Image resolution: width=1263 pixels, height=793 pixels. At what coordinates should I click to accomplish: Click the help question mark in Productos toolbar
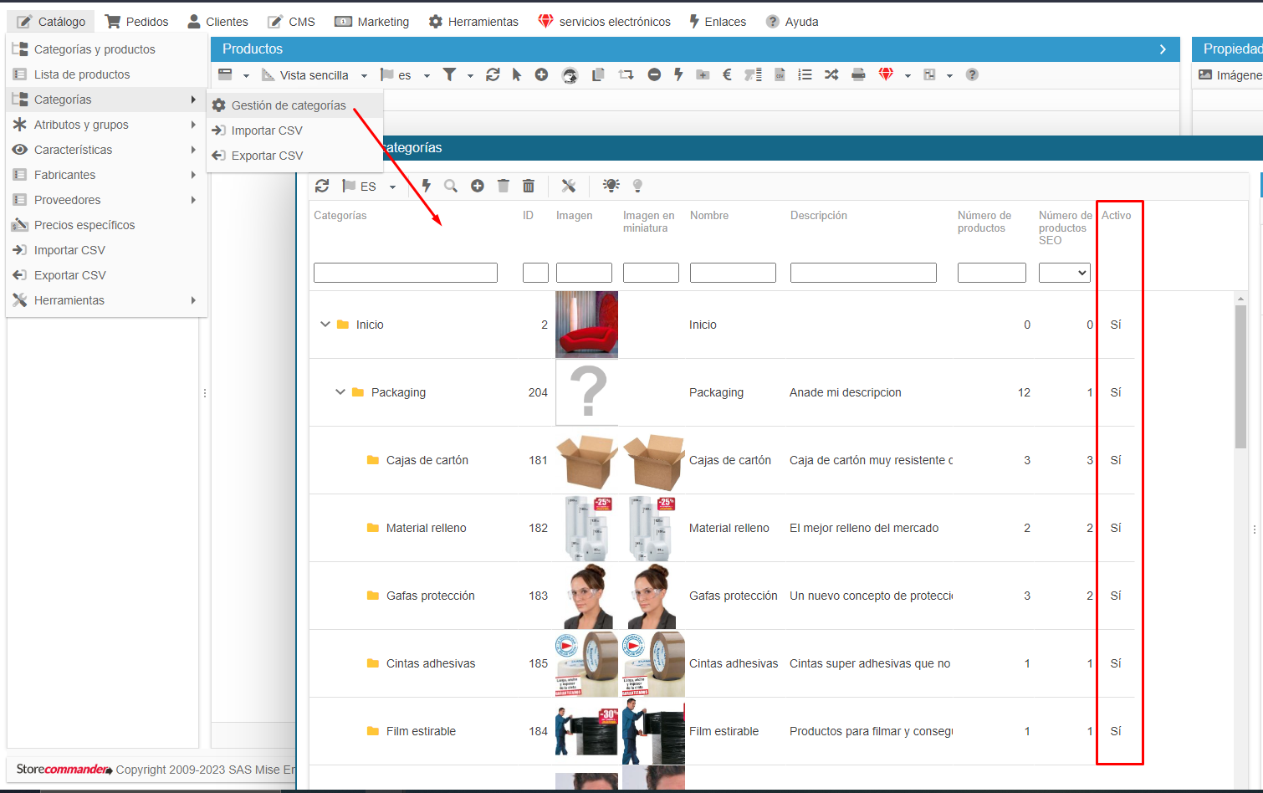coord(972,74)
